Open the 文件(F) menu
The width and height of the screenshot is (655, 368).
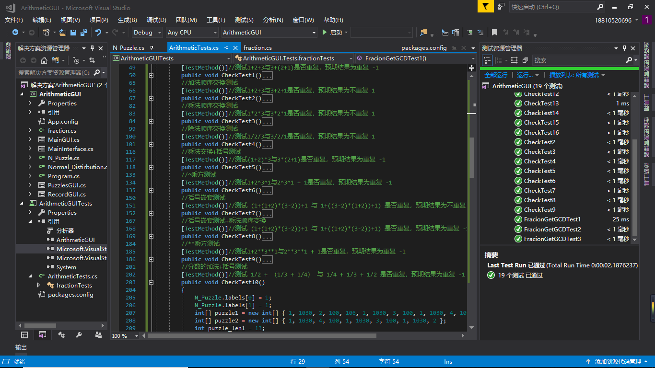point(14,20)
